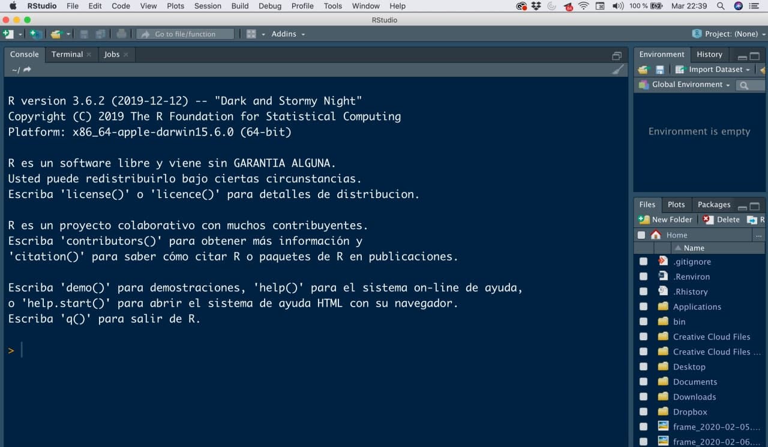This screenshot has height=447, width=768.
Task: Click the Applications folder icon
Action: (x=663, y=306)
